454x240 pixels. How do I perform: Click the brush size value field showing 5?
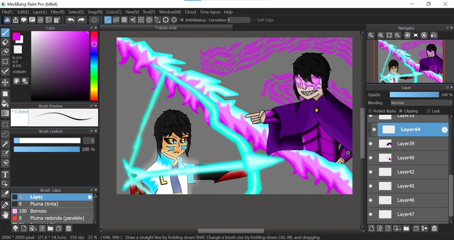click(89, 140)
